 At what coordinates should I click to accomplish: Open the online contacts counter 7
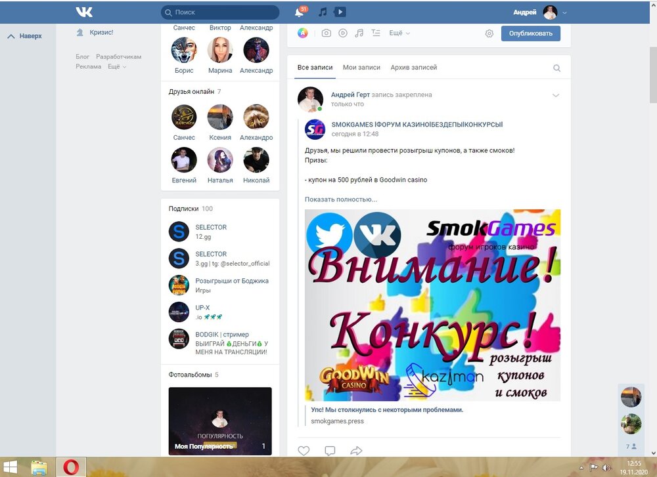tap(631, 446)
